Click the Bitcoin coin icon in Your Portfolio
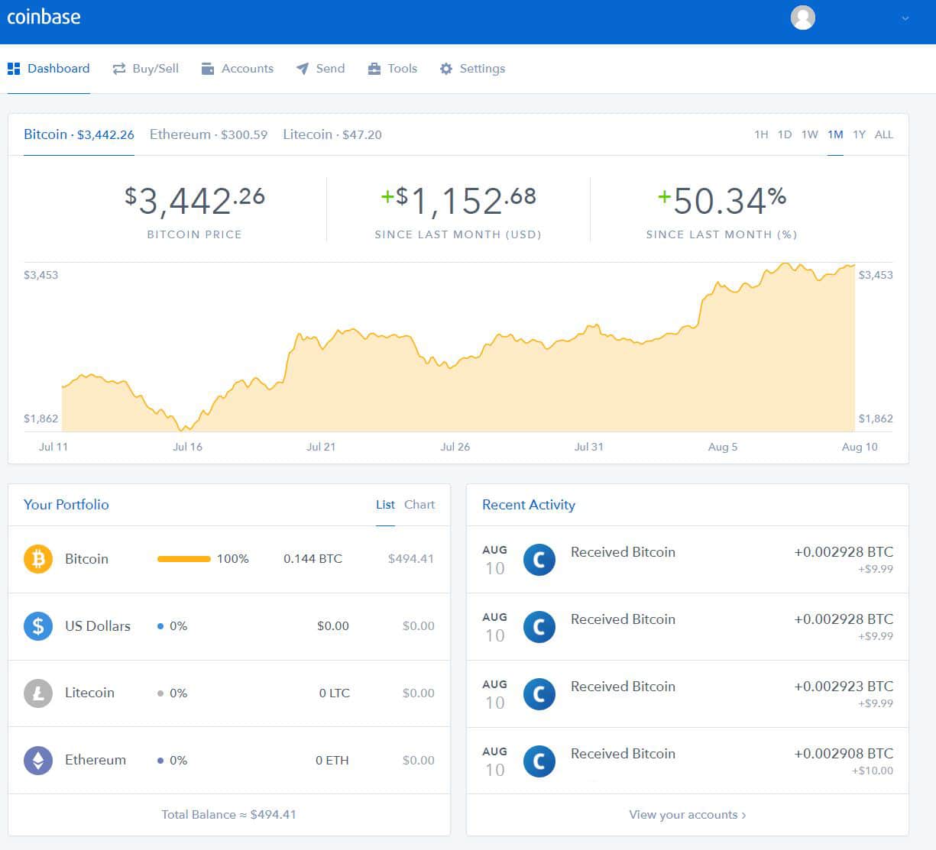936x850 pixels. click(37, 558)
